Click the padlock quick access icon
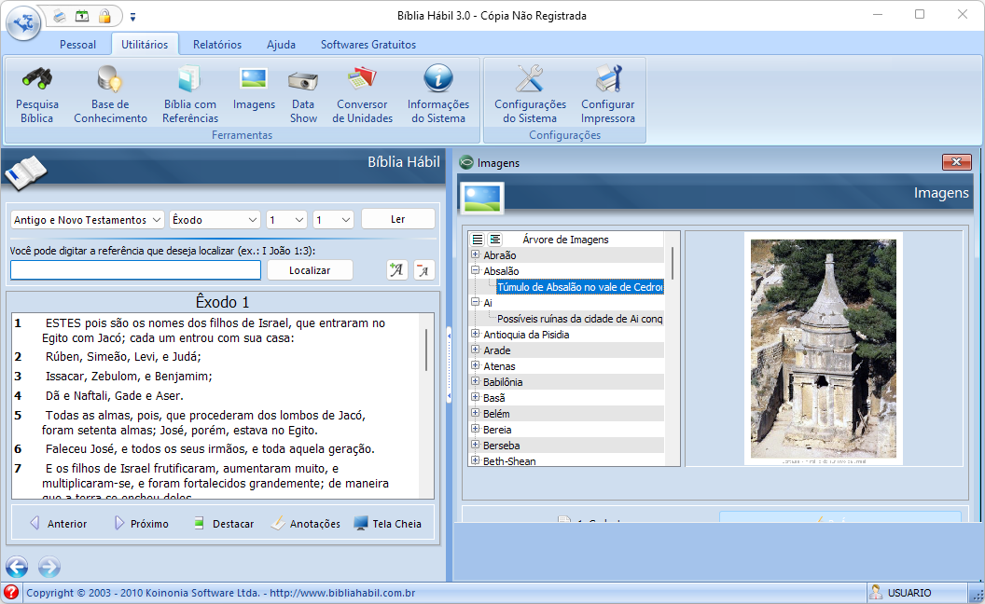The height and width of the screenshot is (604, 985). point(104,17)
